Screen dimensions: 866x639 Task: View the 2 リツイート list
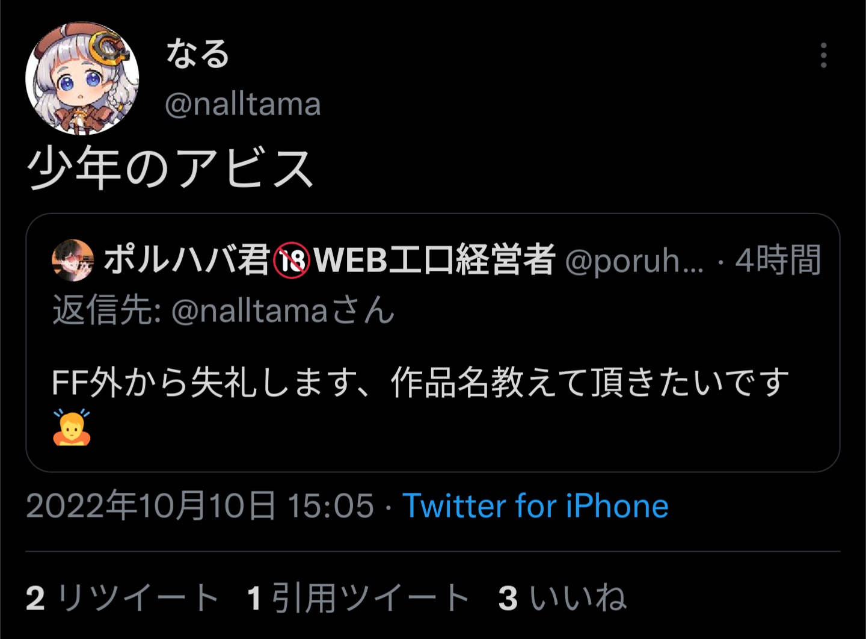coord(123,598)
